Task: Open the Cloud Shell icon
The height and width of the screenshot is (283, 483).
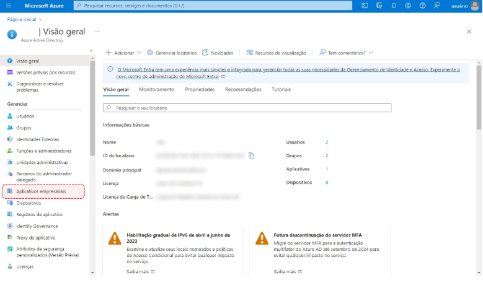Action: [365, 6]
